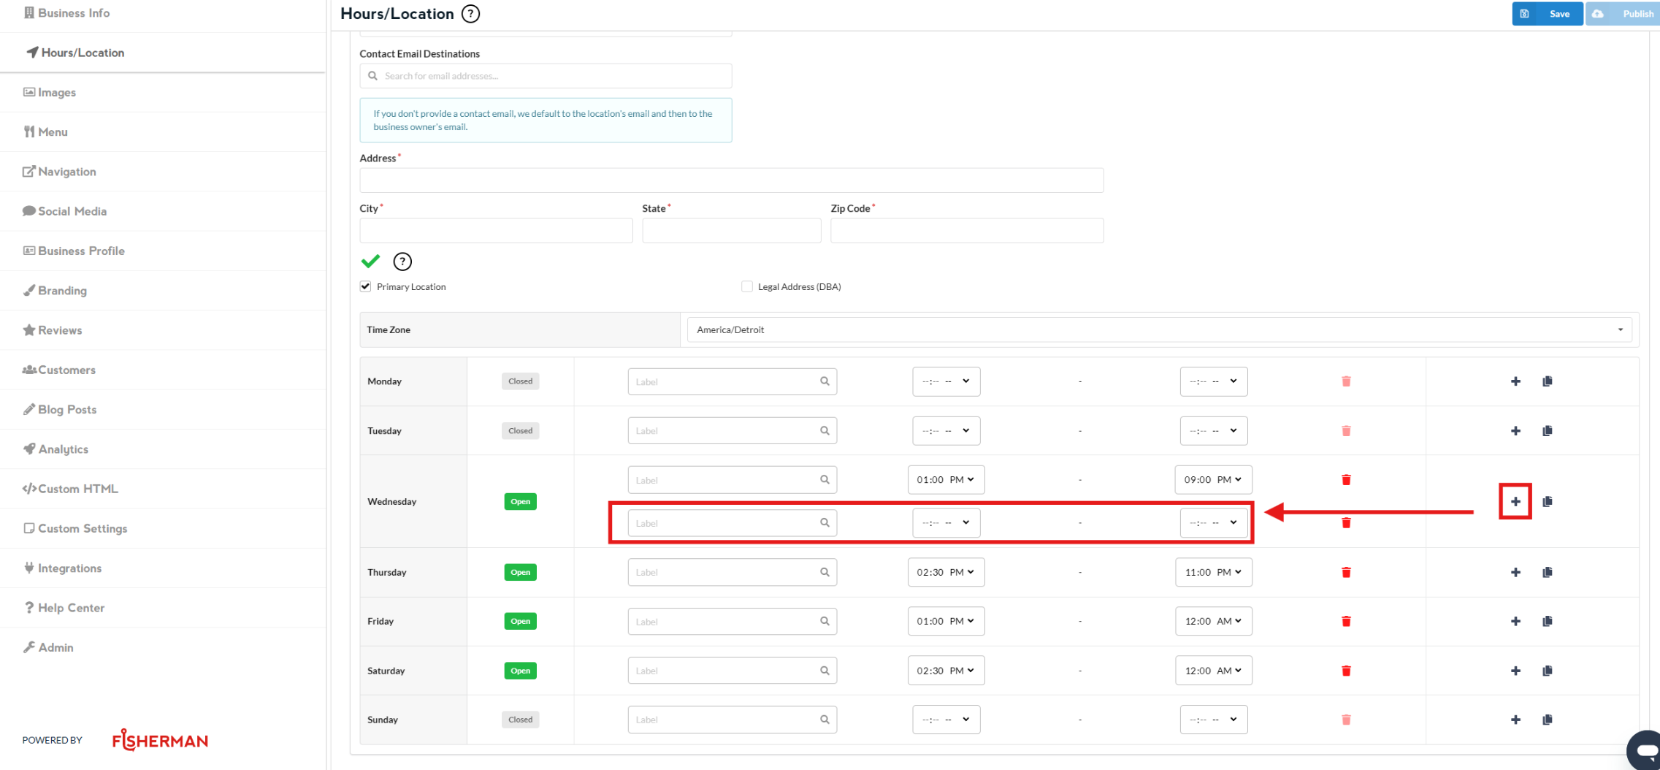
Task: Open the Time Zone America/Detroit dropdown
Action: pyautogui.click(x=1158, y=329)
